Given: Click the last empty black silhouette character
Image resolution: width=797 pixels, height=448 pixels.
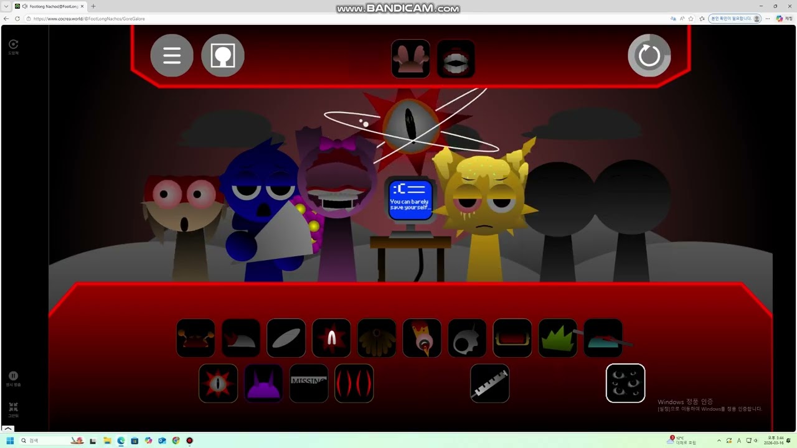Looking at the screenshot, I should tap(631, 221).
